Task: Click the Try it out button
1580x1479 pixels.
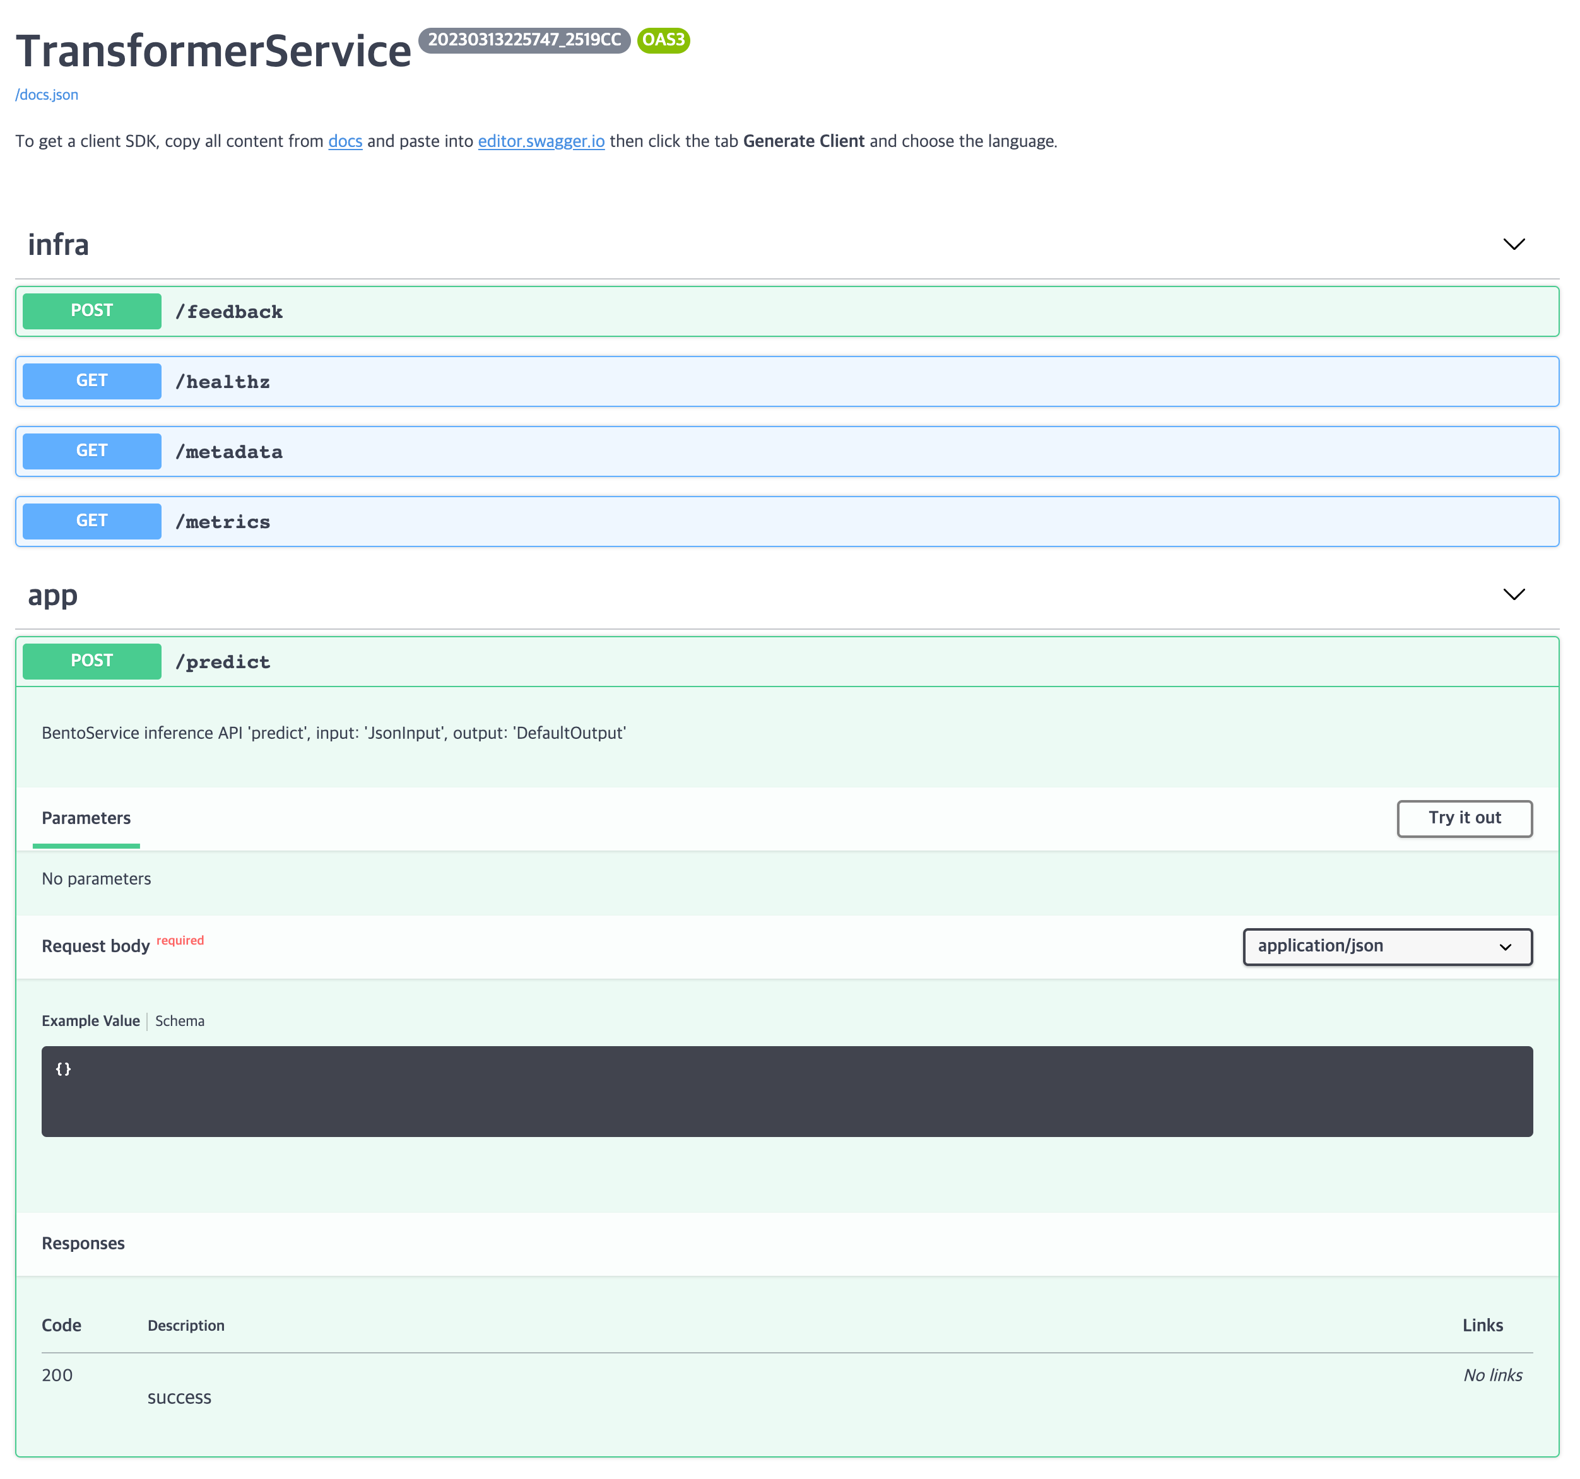Action: pyautogui.click(x=1464, y=818)
